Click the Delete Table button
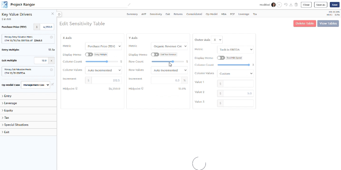 304,24
